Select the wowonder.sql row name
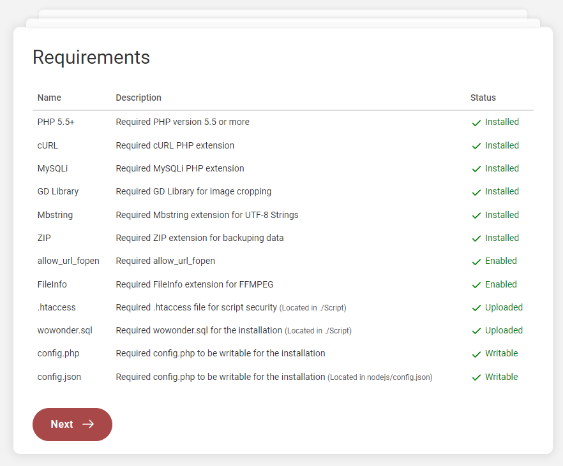Viewport: 563px width, 466px height. [x=65, y=330]
